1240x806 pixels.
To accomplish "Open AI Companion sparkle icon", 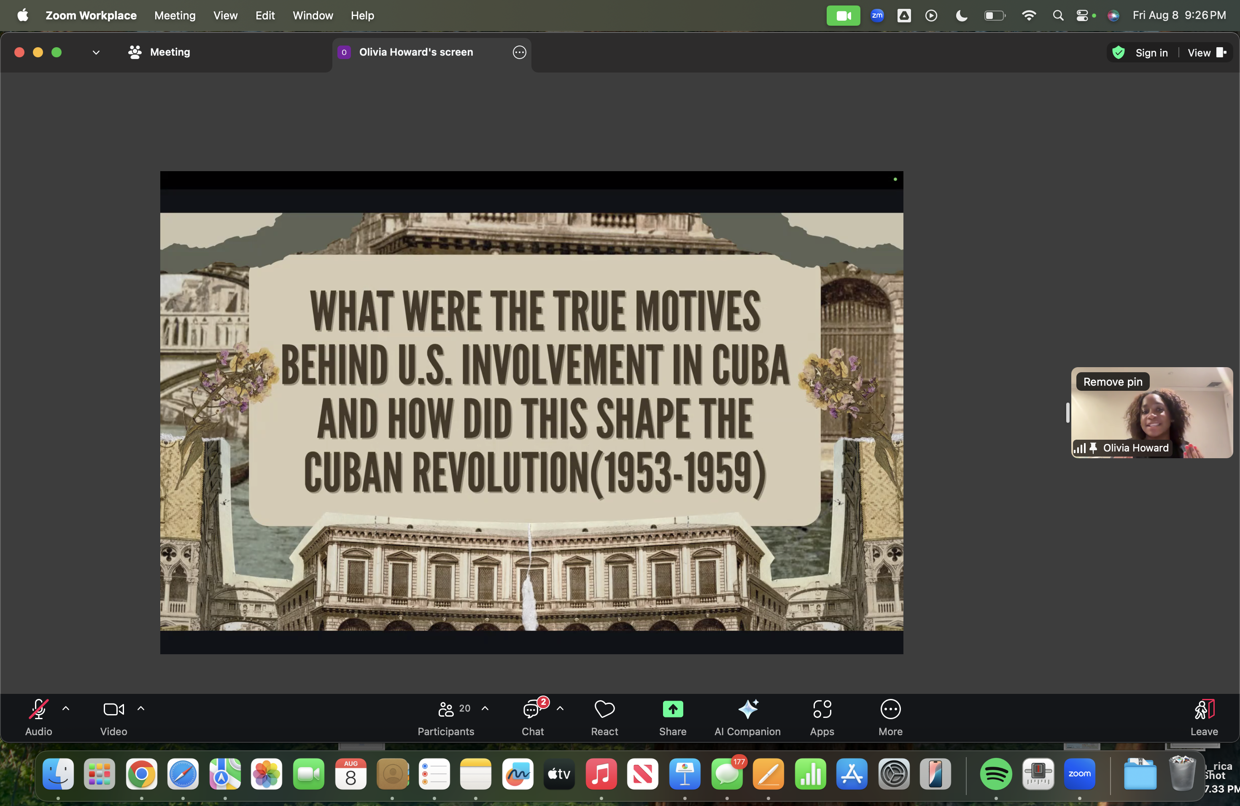I will [748, 709].
